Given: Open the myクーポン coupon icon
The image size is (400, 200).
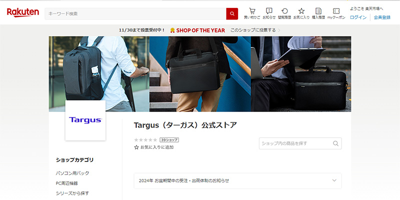Looking at the screenshot, I should tap(336, 11).
